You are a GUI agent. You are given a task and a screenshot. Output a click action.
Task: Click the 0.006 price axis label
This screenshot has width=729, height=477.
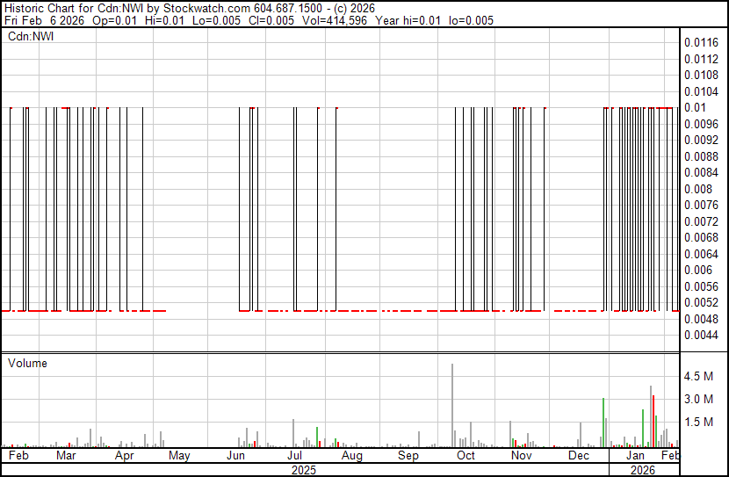pos(698,270)
